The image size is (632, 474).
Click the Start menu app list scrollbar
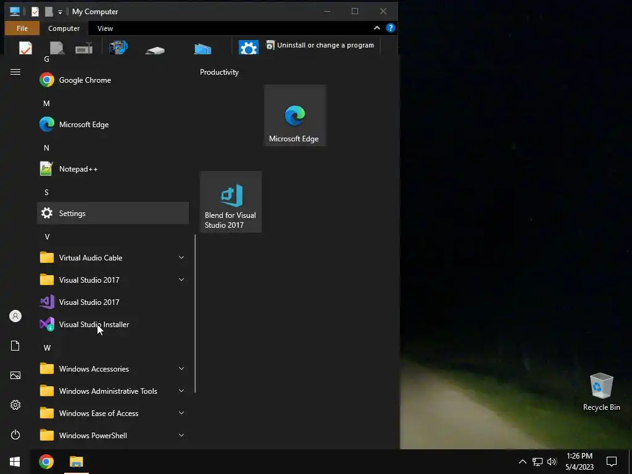[x=195, y=314]
